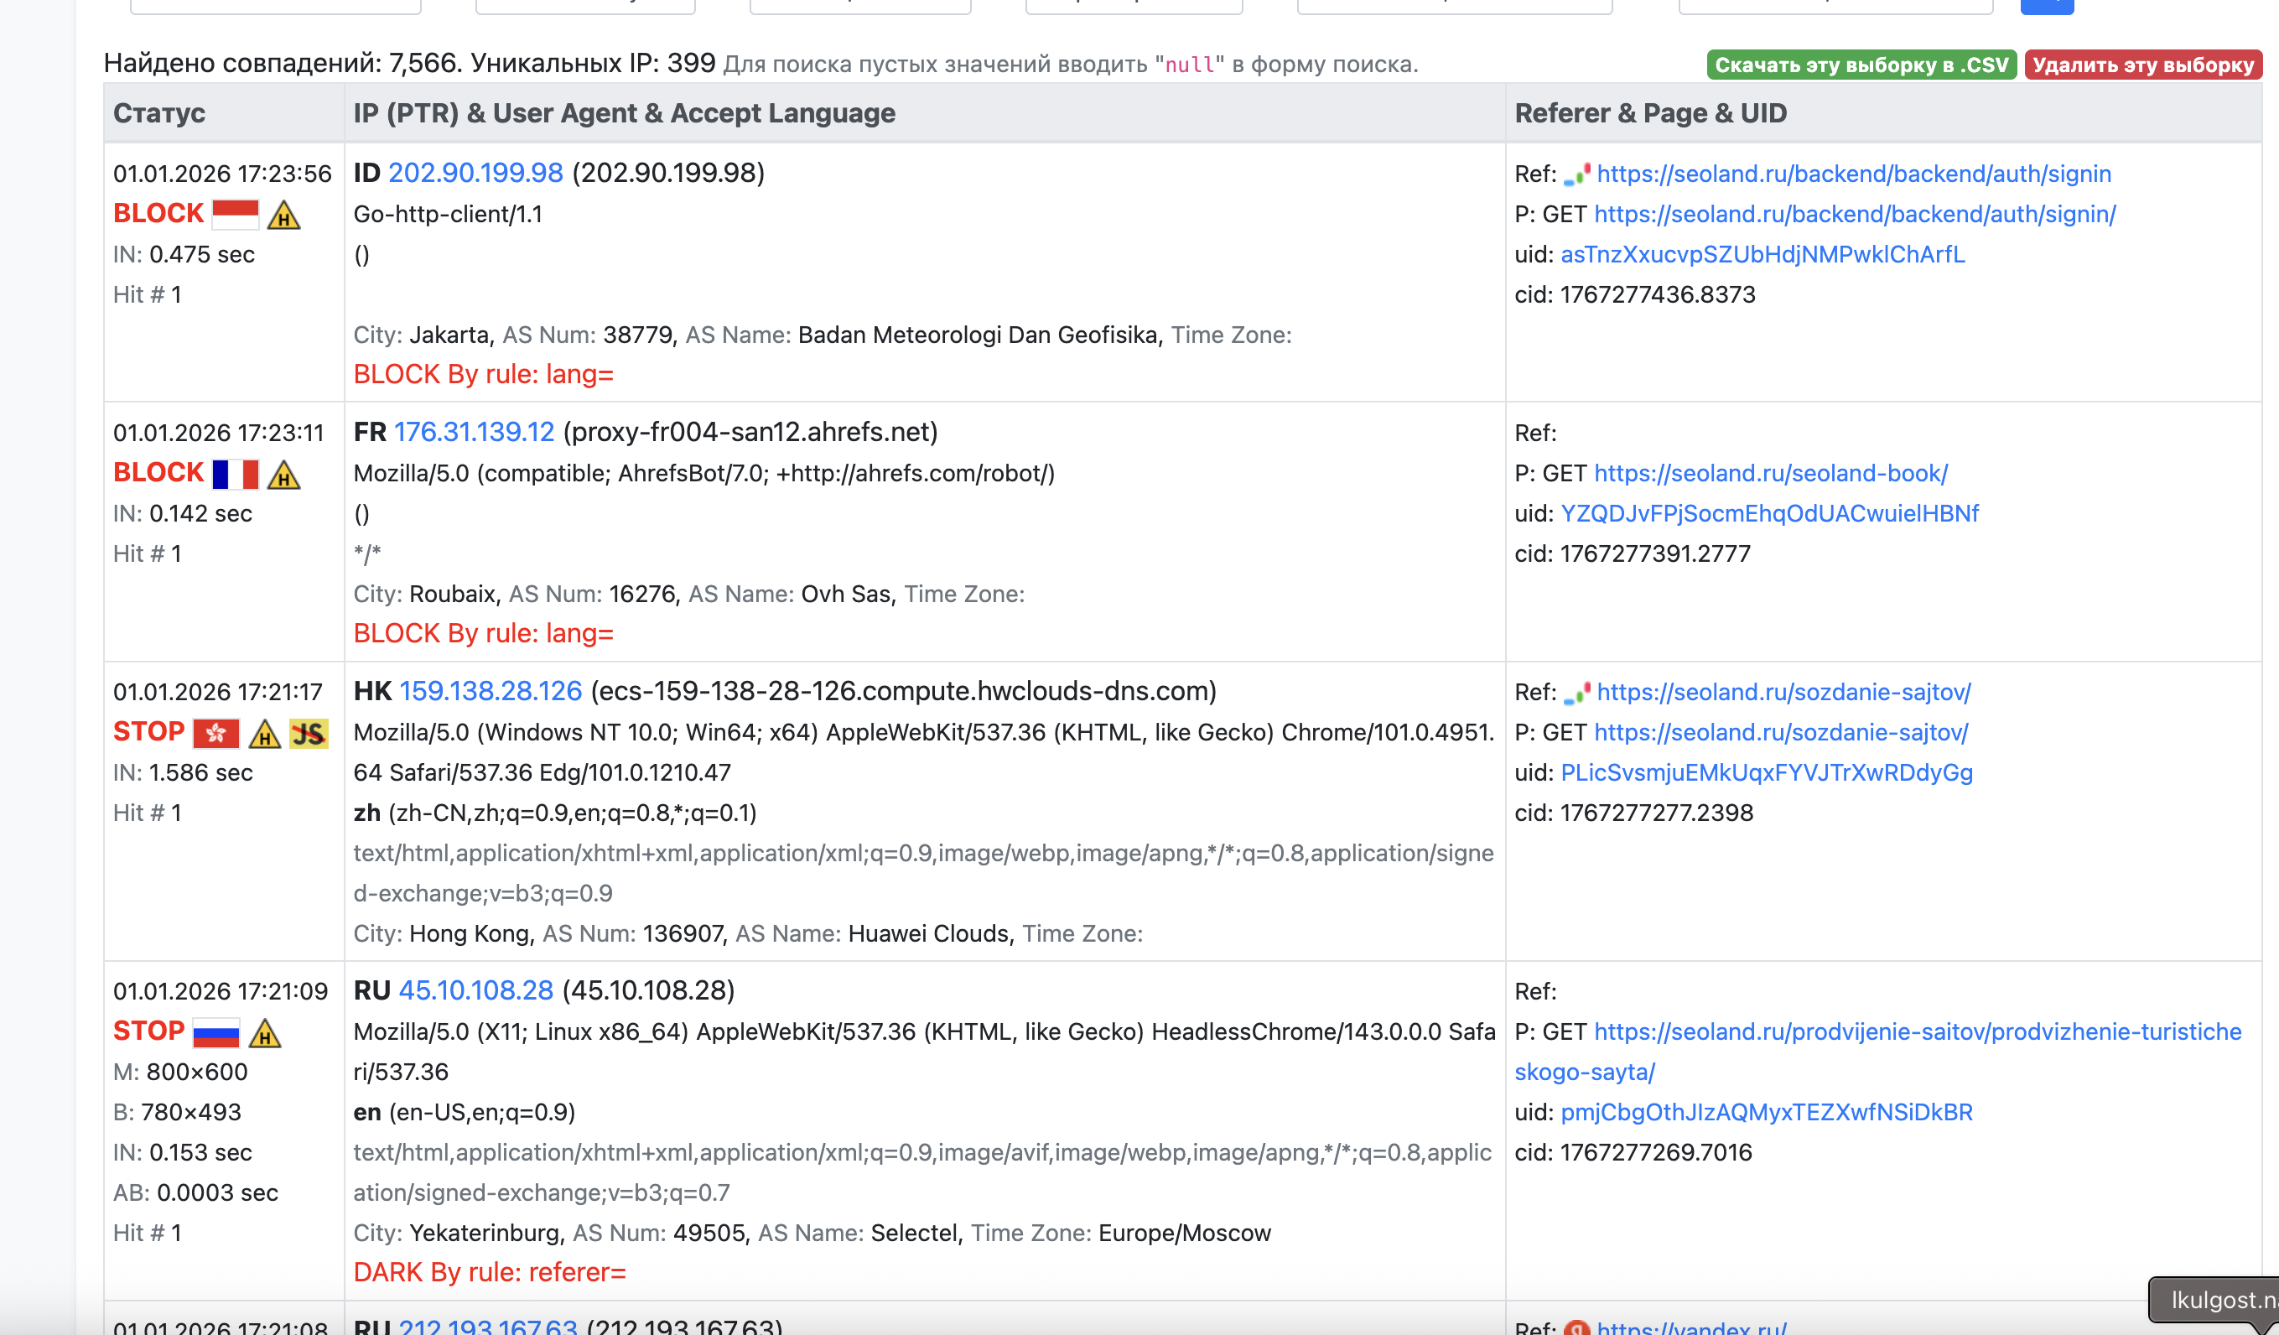Viewport: 2279px width, 1335px height.
Task: Click the warning triangle beside Hong Kong flag
Action: [x=265, y=734]
